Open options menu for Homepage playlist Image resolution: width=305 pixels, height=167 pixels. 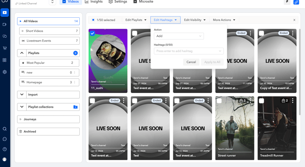[x=74, y=82]
